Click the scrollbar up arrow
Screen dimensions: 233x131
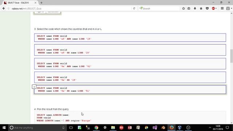pos(232,13)
